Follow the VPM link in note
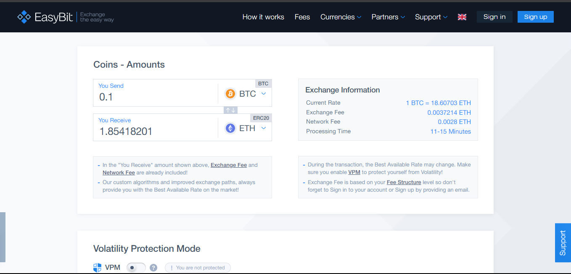571x274 pixels. click(354, 172)
